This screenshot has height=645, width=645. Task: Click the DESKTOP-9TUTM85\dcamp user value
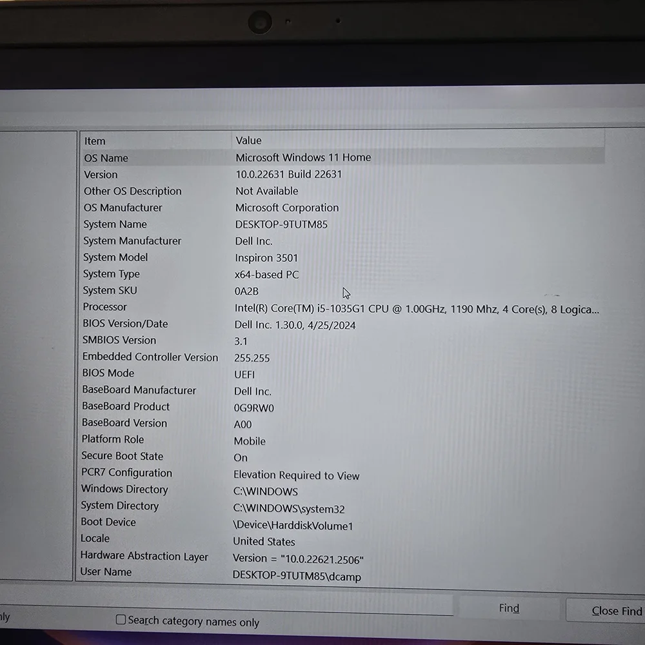point(297,575)
